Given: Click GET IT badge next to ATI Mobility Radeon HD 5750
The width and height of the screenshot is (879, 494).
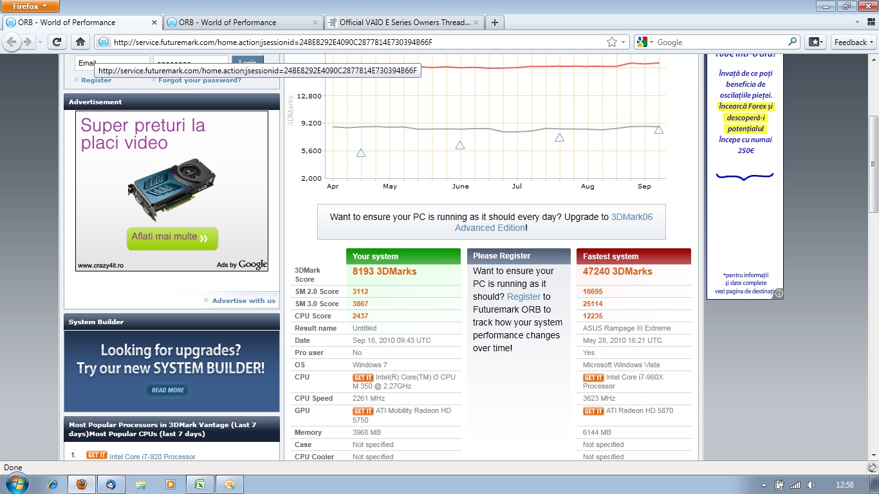Looking at the screenshot, I should click(363, 411).
